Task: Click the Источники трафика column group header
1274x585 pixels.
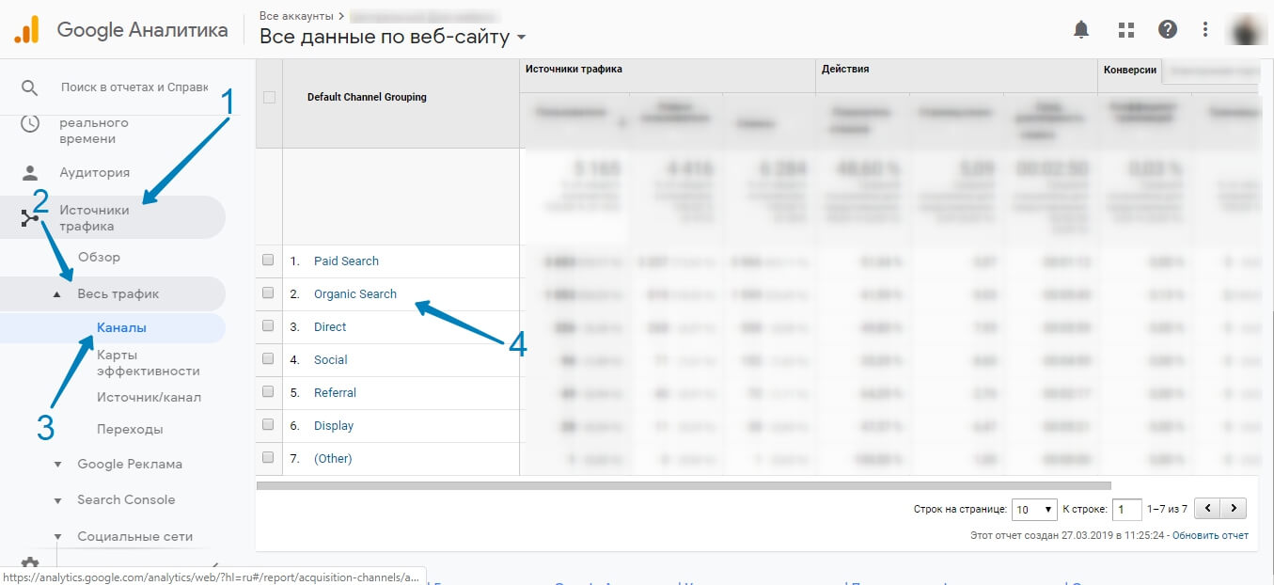Action: coord(574,70)
